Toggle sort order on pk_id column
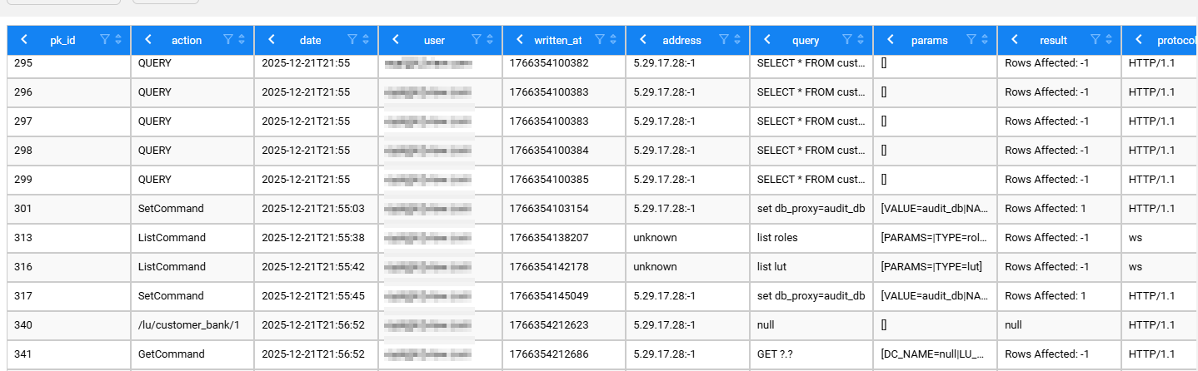This screenshot has width=1198, height=371. tap(117, 39)
